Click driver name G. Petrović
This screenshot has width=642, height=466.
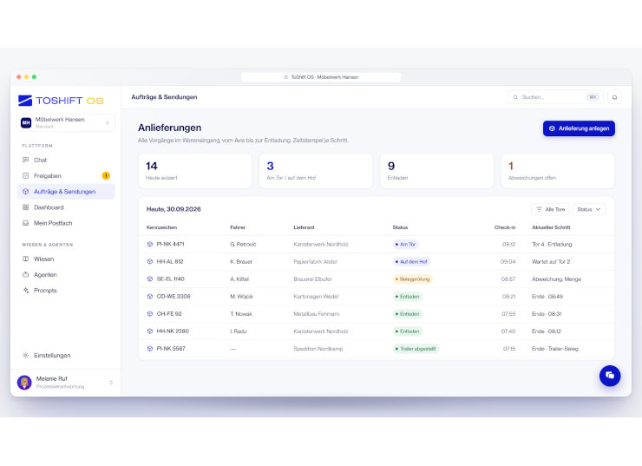[243, 244]
